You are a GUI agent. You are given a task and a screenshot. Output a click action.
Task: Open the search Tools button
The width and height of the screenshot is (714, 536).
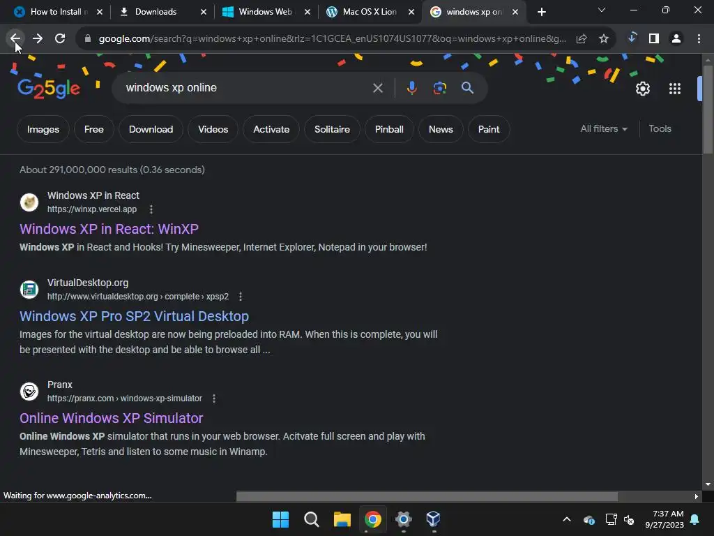660,129
